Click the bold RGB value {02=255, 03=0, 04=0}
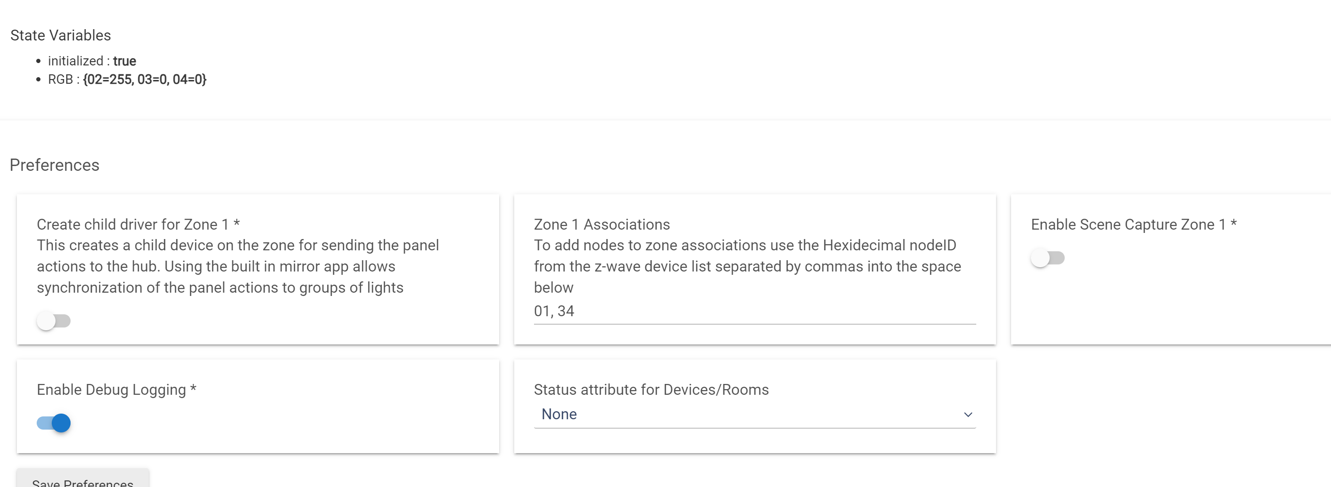This screenshot has height=487, width=1331. click(x=145, y=79)
